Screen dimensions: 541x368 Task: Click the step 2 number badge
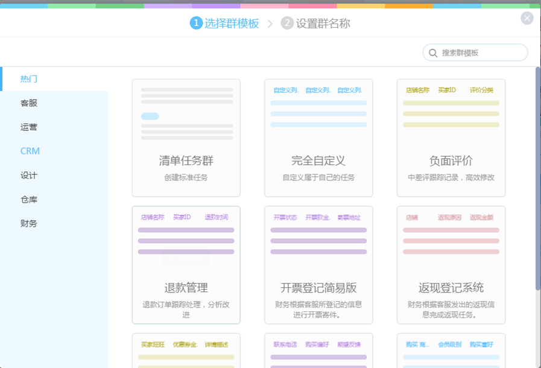[287, 23]
